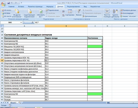
Task: Open the Рецензирование tab
Action: (73, 7)
